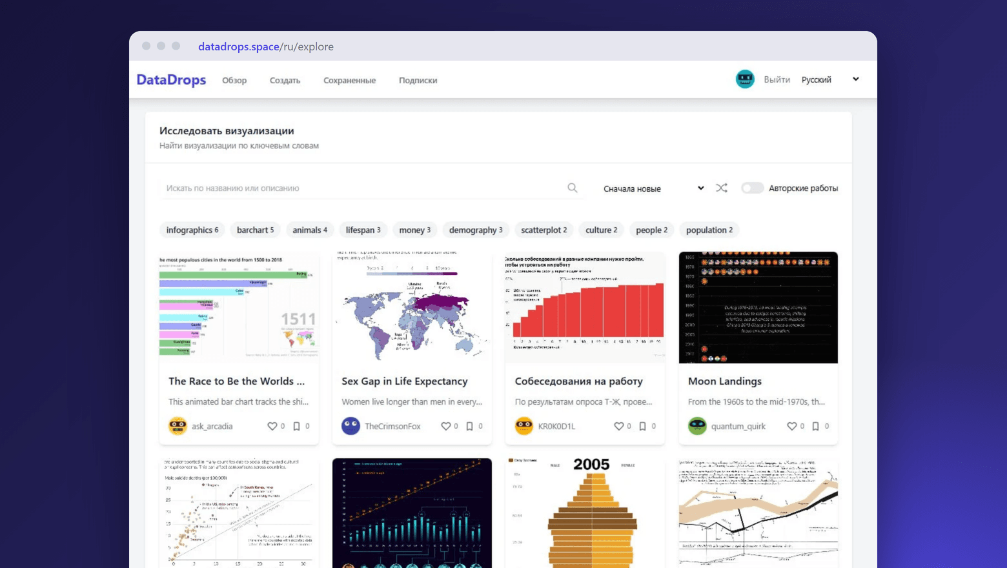Viewport: 1007px width, 568px height.
Task: Filter by the scatterplot tag
Action: point(544,230)
